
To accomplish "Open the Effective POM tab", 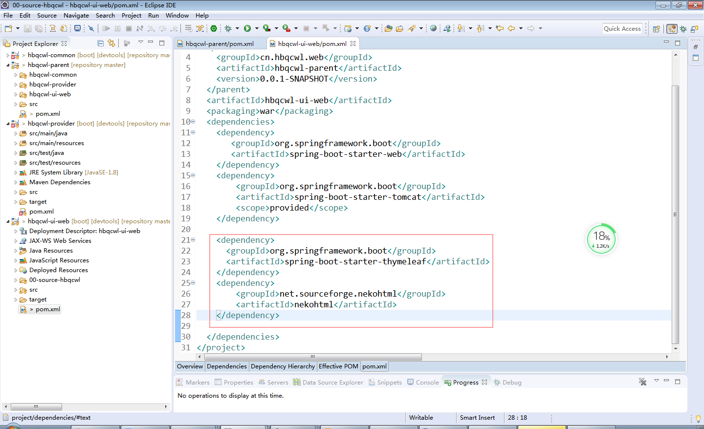I will click(338, 366).
